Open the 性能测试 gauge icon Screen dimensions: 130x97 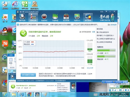click(44, 17)
